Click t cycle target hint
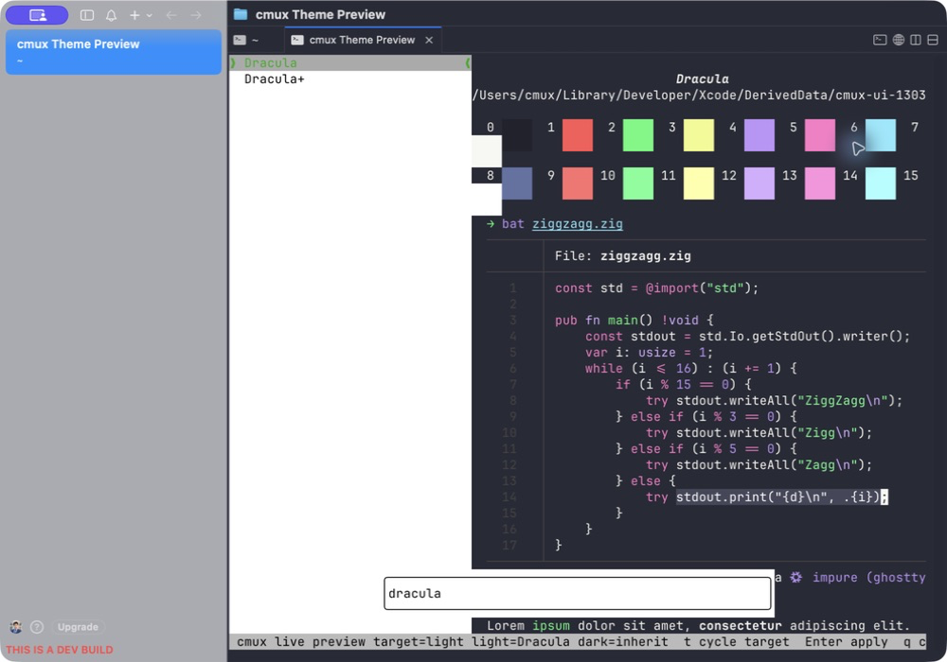This screenshot has height=662, width=947. [736, 641]
